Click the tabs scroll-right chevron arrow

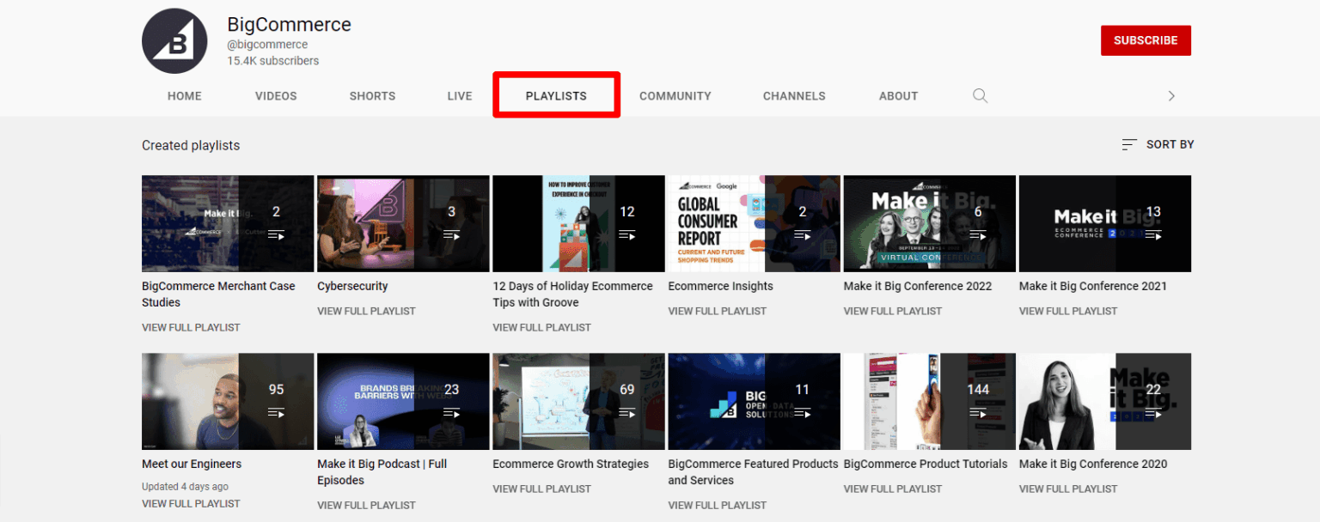pyautogui.click(x=1170, y=96)
